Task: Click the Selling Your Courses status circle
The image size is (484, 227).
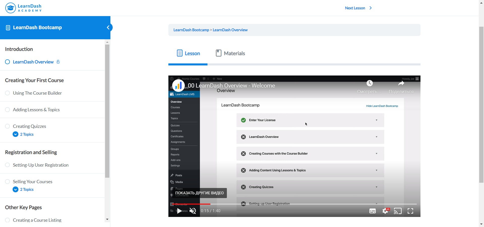Action: pyautogui.click(x=8, y=181)
